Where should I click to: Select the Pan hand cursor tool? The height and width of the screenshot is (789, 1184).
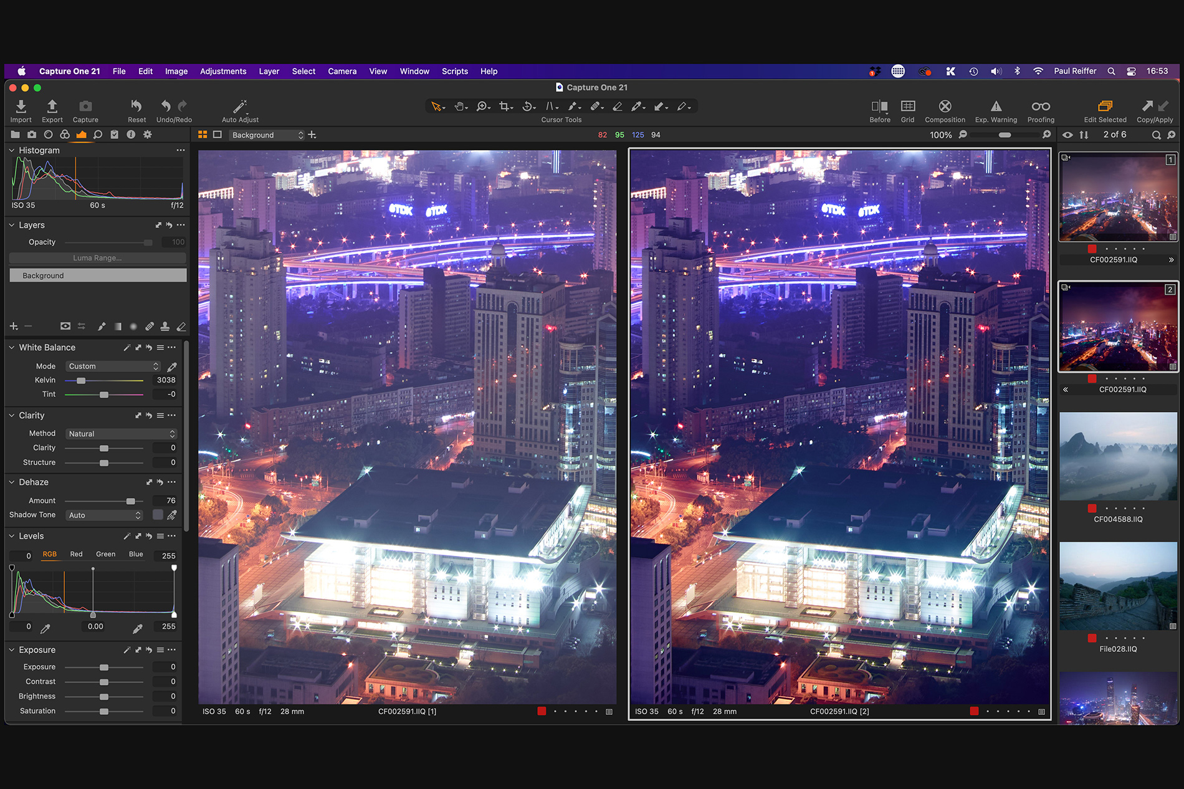pyautogui.click(x=461, y=107)
